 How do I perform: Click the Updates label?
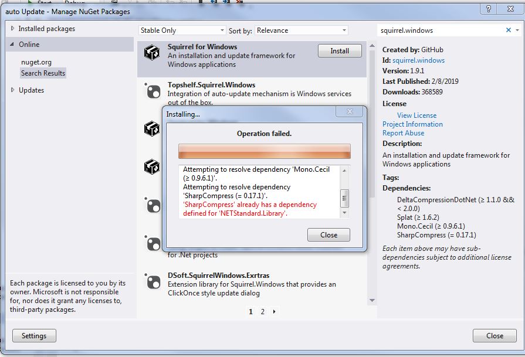[32, 90]
